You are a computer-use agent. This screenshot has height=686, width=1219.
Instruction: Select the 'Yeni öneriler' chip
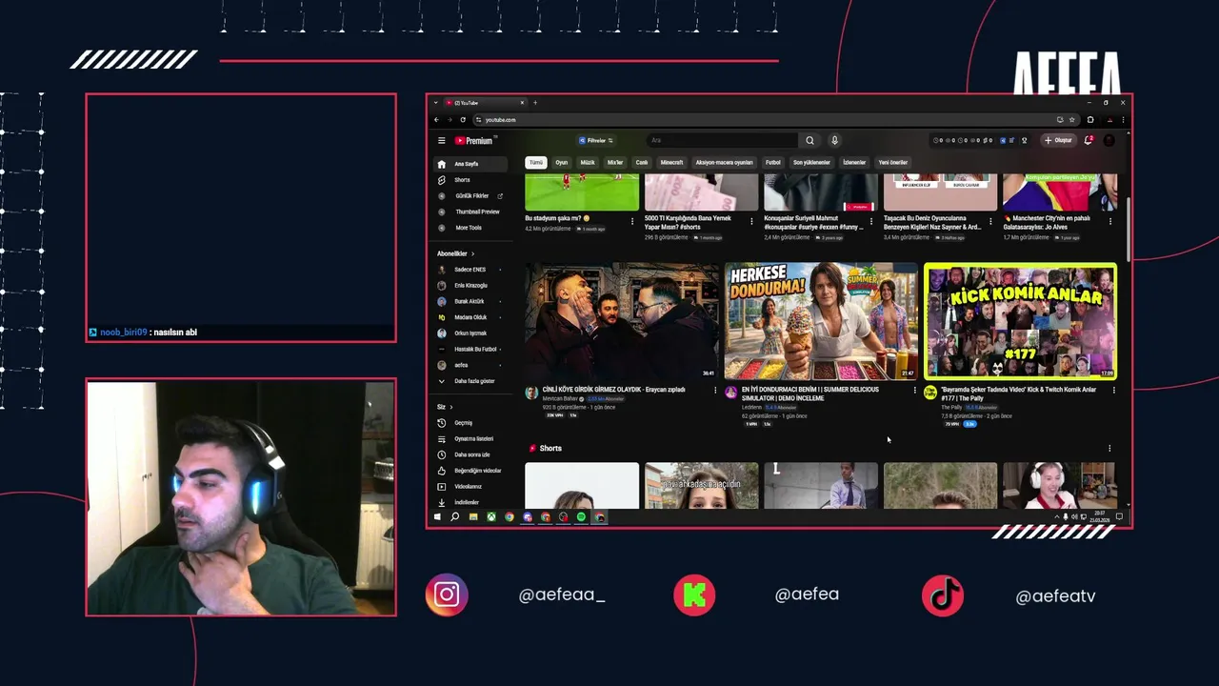tap(893, 163)
